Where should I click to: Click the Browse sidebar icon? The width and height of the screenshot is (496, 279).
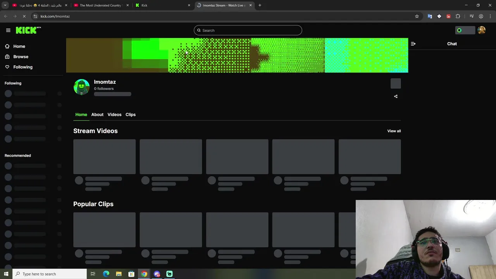pyautogui.click(x=7, y=57)
